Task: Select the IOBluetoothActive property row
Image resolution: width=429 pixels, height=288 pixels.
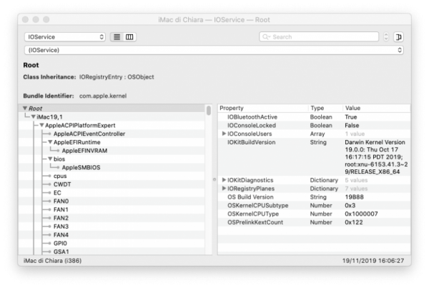Action: 314,116
